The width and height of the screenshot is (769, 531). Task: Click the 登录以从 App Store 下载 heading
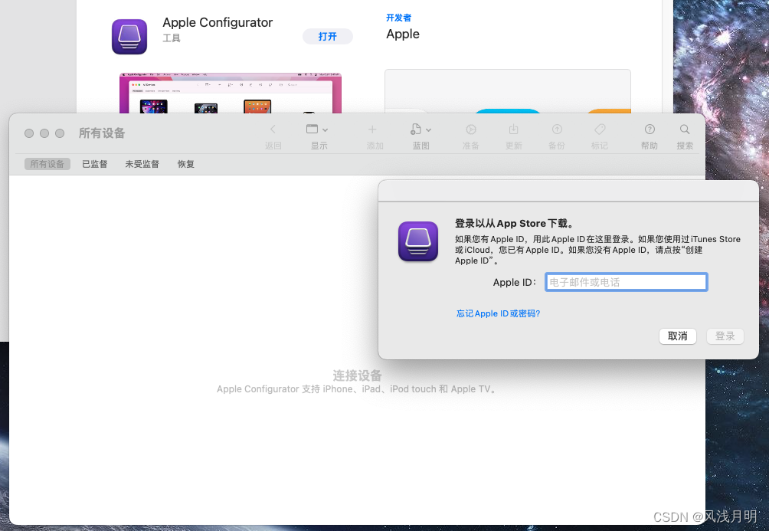514,223
